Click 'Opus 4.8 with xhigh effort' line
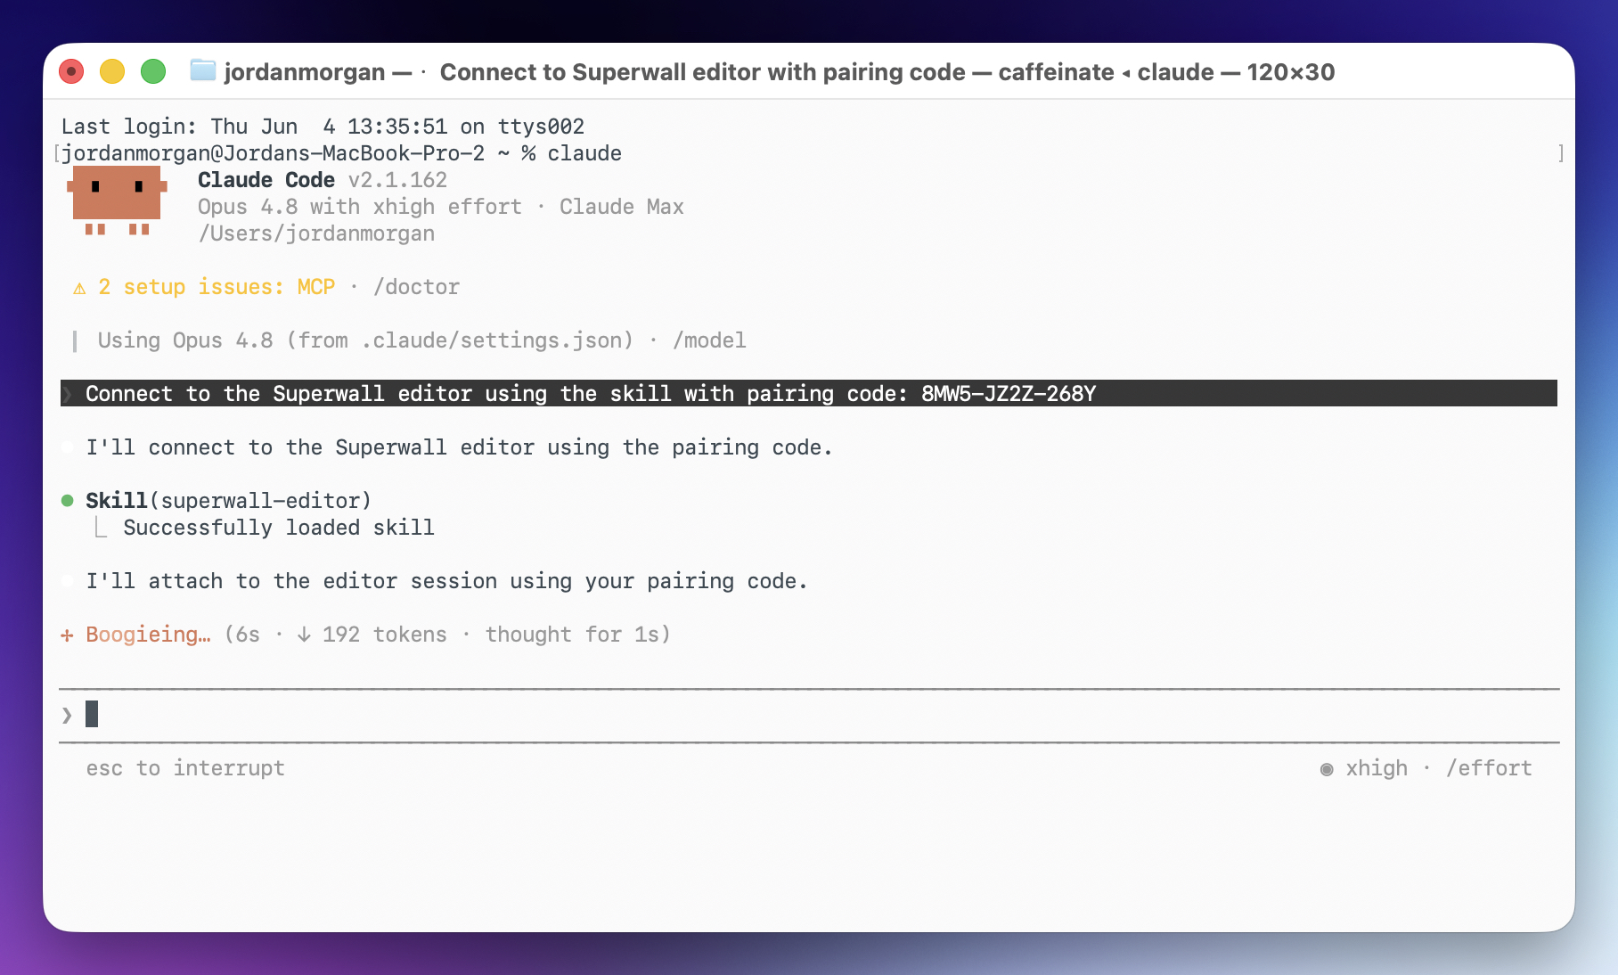Viewport: 1618px width, 975px height. [x=360, y=207]
